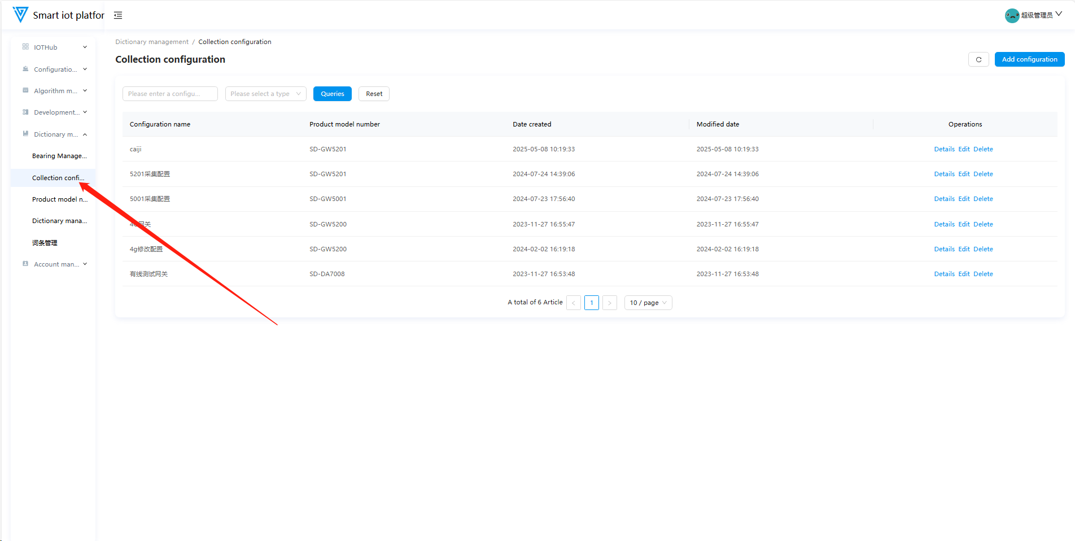Click the refresh icon button
The height and width of the screenshot is (541, 1075).
click(x=978, y=59)
